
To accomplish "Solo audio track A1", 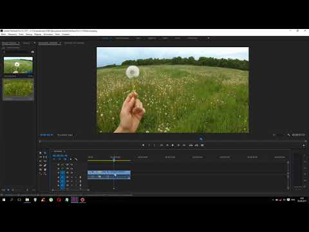I will tap(76, 177).
